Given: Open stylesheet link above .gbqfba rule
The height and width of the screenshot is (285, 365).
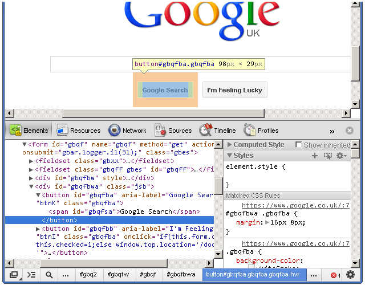Looking at the screenshot, I should pos(295,243).
